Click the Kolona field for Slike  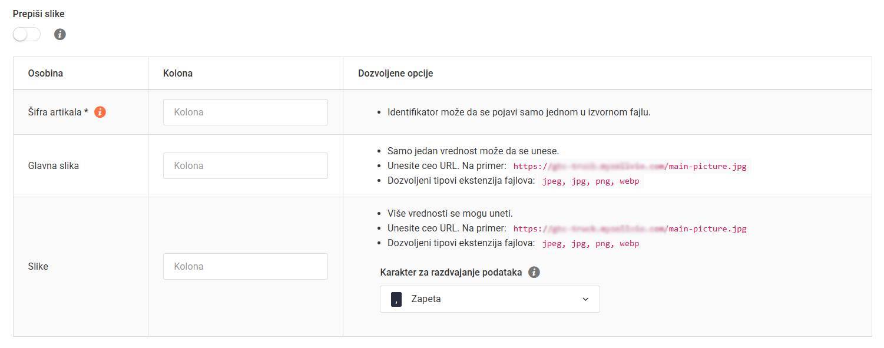245,266
